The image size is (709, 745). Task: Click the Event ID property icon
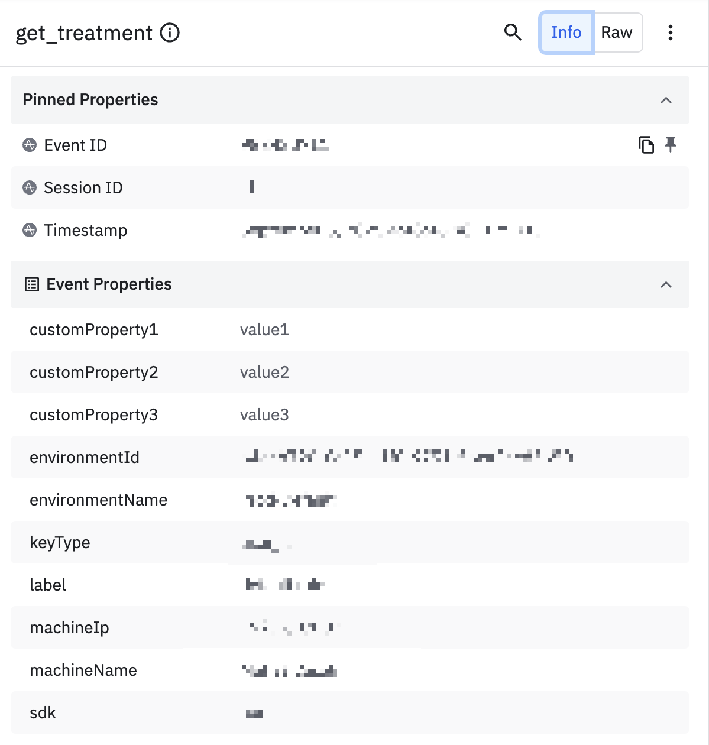tap(30, 145)
